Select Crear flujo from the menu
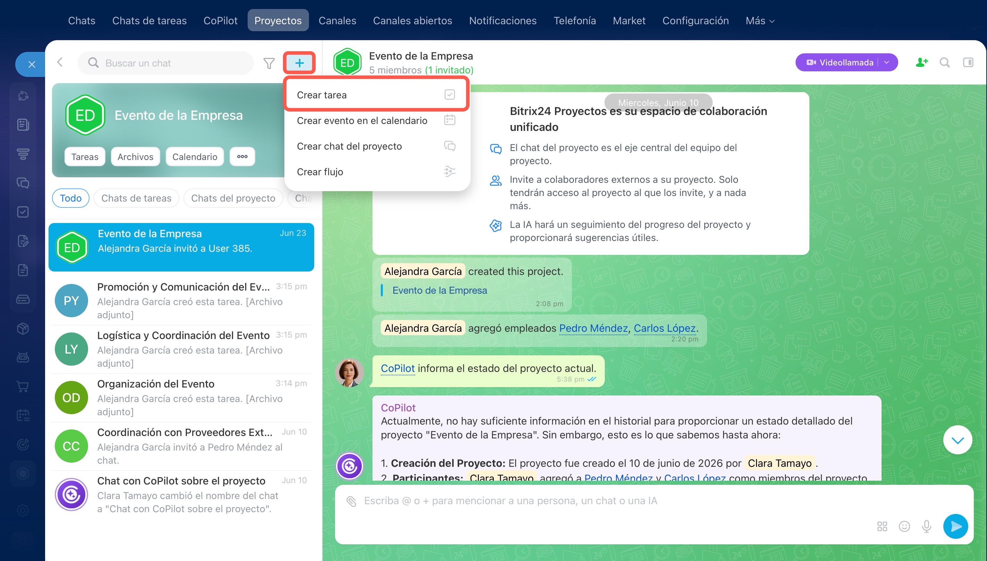The width and height of the screenshot is (987, 561). pos(377,172)
